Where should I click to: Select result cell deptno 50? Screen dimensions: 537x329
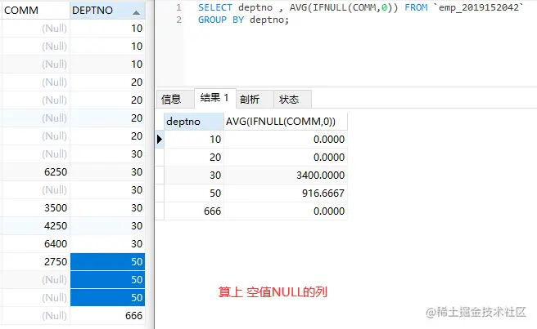(x=194, y=193)
